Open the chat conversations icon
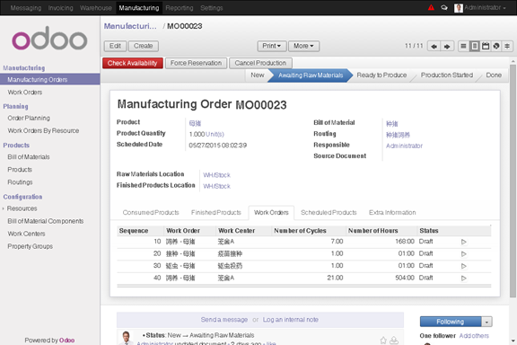 [x=444, y=7]
